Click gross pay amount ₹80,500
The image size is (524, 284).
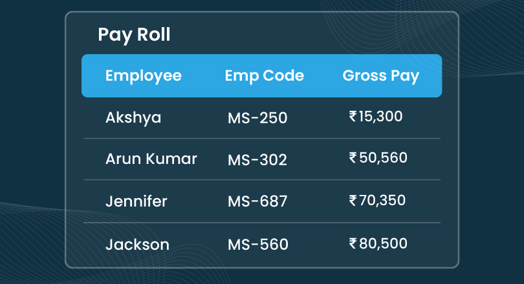pos(378,243)
